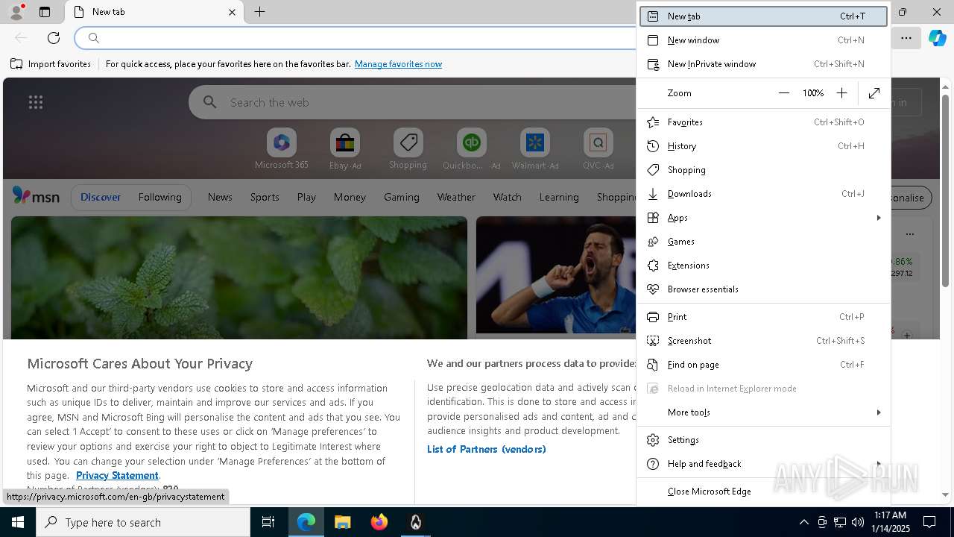Open Games menu entry
Viewport: 954px width, 537px height.
(763, 242)
